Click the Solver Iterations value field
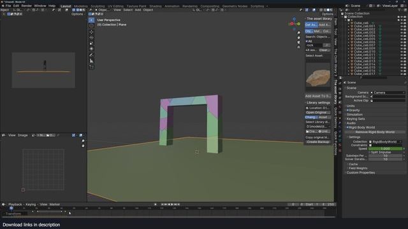408x229 pixels. pos(385,159)
